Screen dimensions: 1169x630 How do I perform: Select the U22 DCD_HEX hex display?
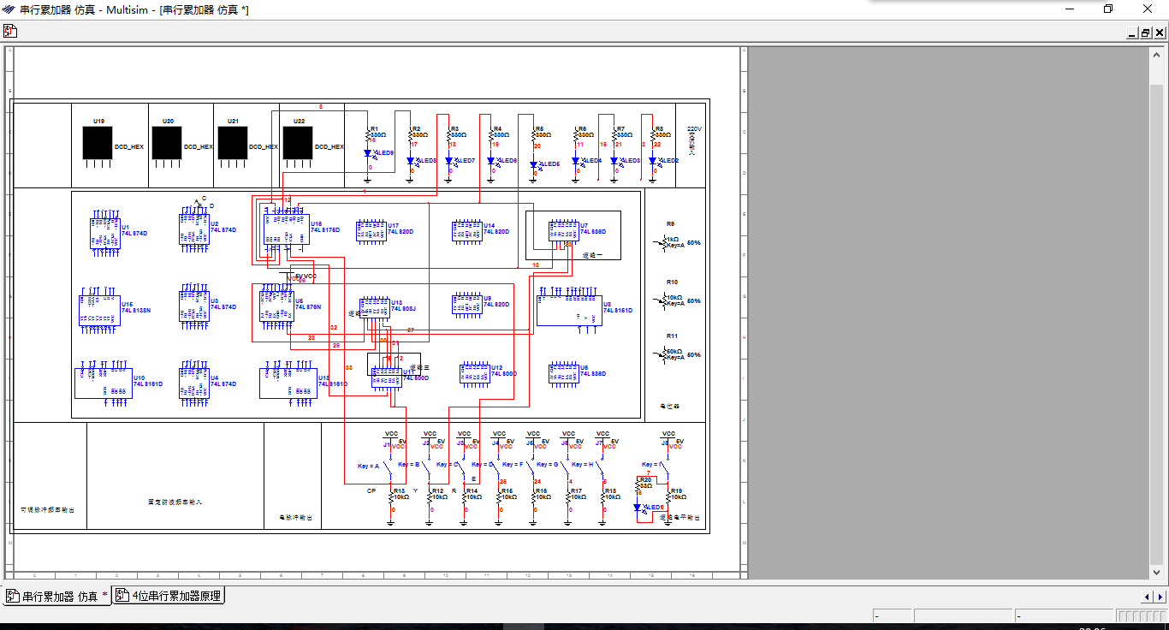pos(299,144)
